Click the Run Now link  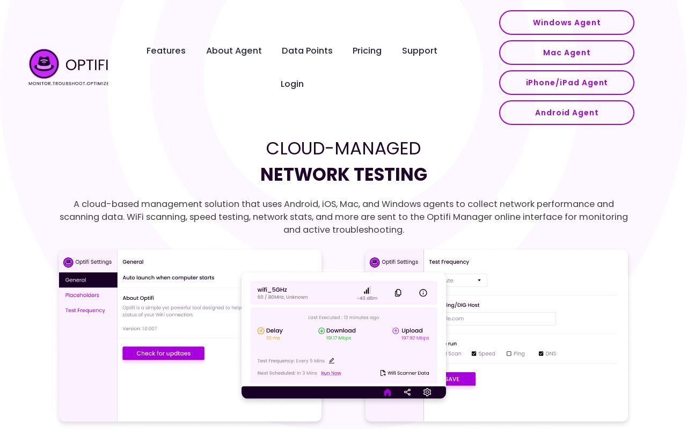pyautogui.click(x=331, y=373)
